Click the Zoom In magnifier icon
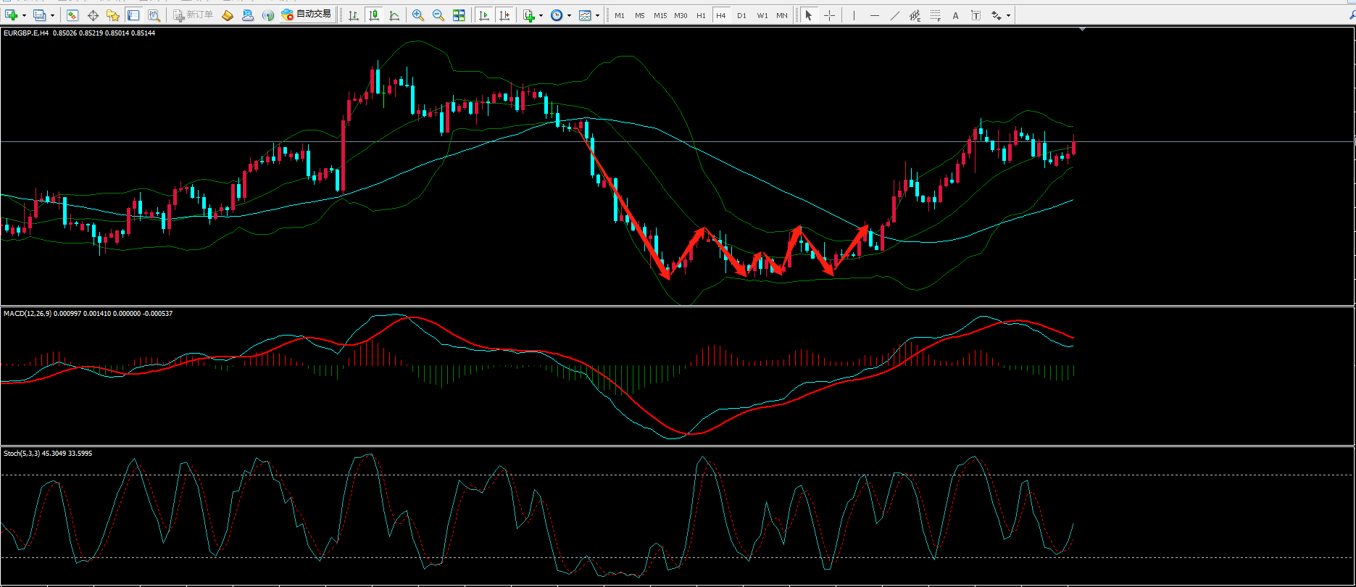1356x587 pixels. pos(418,15)
